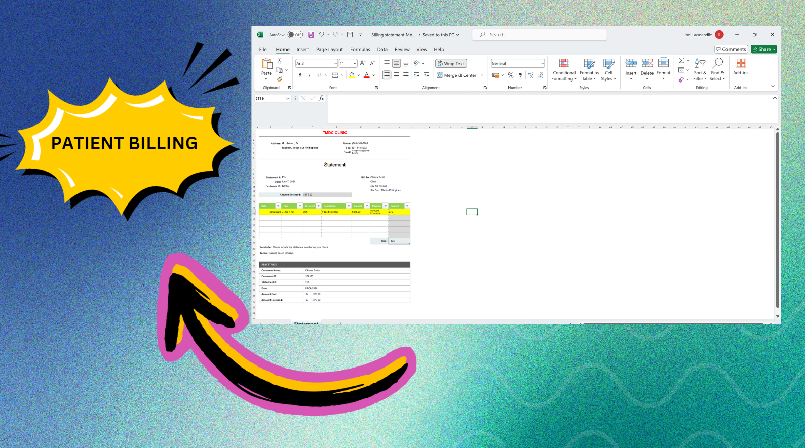Toggle the AutoSave switch

295,35
